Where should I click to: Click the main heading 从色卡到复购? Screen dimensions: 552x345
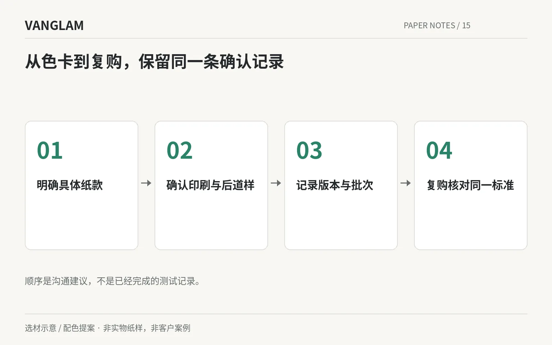(154, 62)
